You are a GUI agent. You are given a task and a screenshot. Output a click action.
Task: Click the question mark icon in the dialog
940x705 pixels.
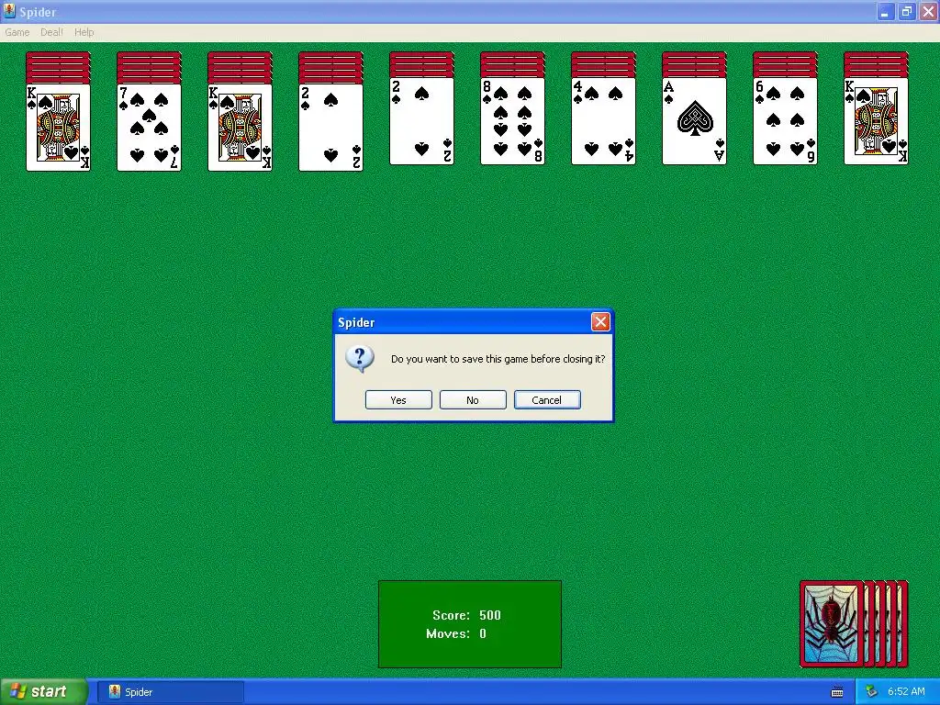point(360,359)
